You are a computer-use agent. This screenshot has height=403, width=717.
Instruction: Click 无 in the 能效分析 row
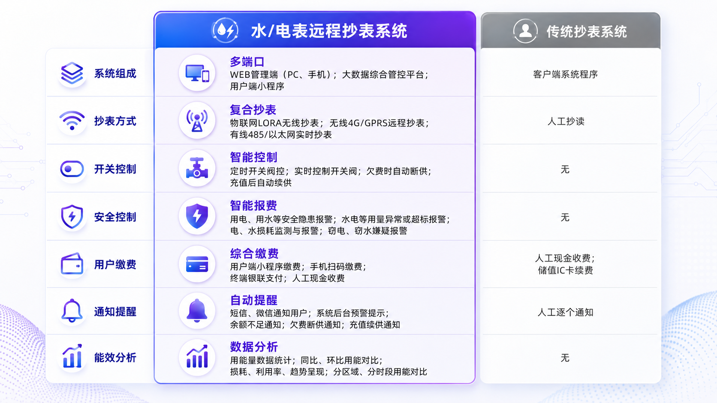[565, 358]
